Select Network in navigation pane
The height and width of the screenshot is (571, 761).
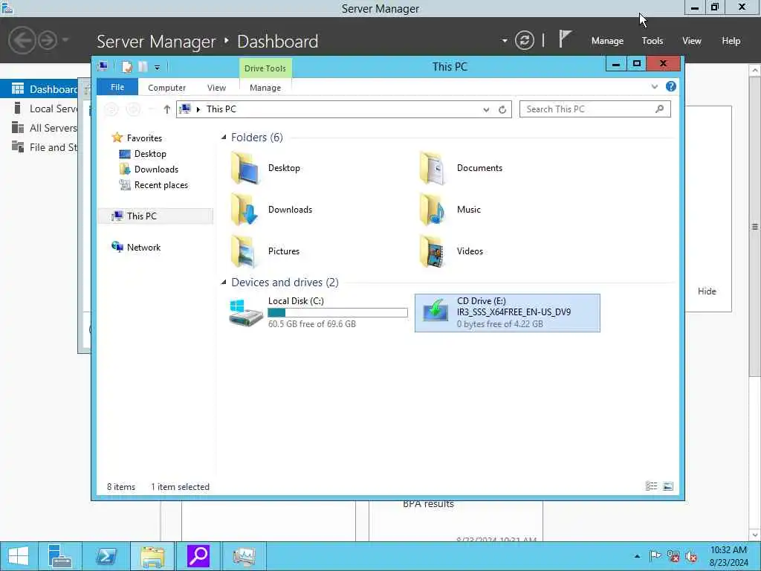pyautogui.click(x=136, y=247)
